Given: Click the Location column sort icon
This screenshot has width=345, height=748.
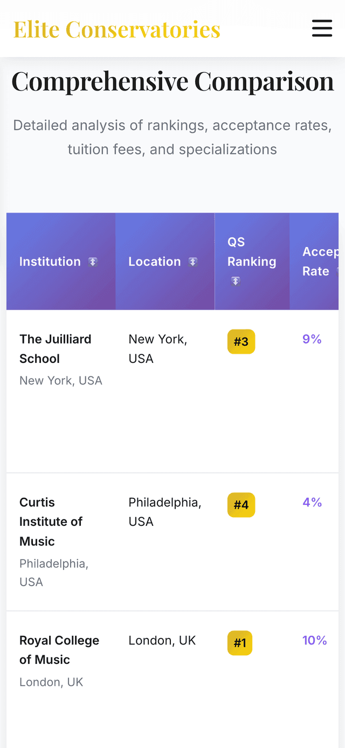Looking at the screenshot, I should pos(193,262).
